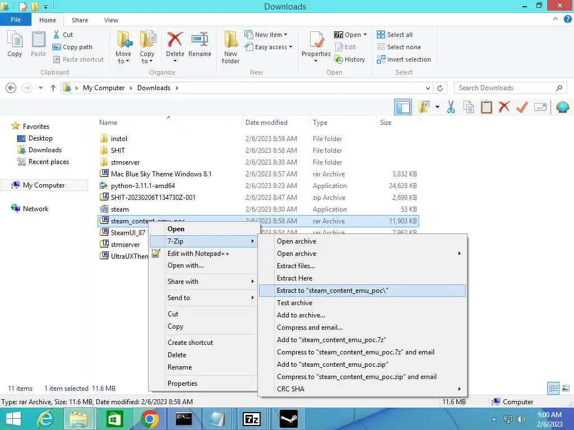
Task: Toggle the preview pane layout icon
Action: [403, 107]
